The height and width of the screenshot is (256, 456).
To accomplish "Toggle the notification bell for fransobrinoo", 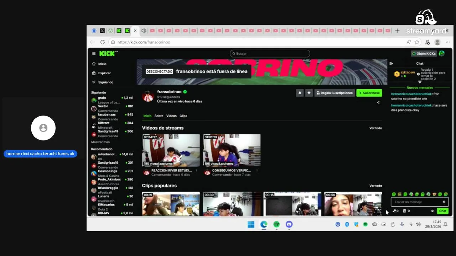I will pos(300,93).
